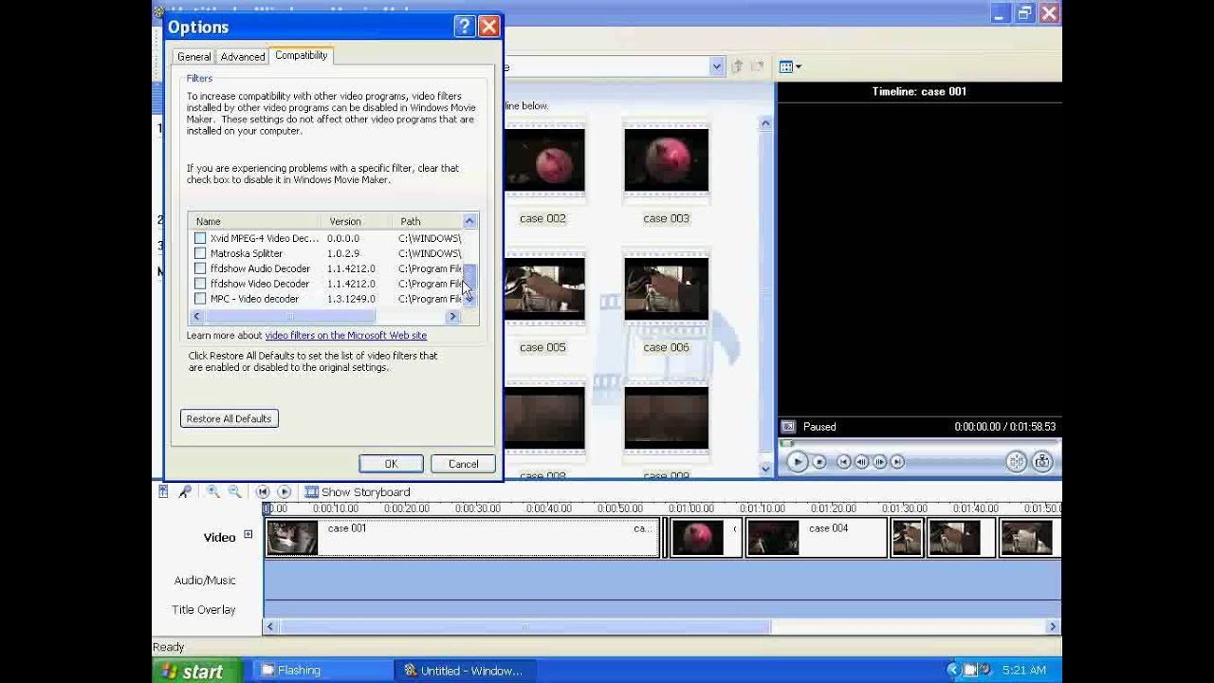Click the timeline horizontal scrollbar thumb

[x=526, y=626]
